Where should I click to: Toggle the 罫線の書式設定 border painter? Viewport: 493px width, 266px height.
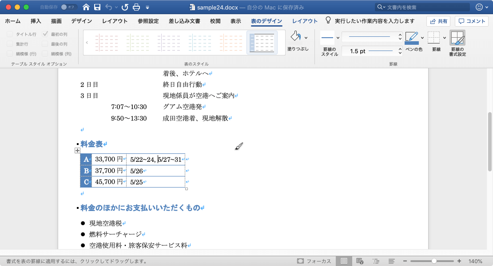click(457, 38)
